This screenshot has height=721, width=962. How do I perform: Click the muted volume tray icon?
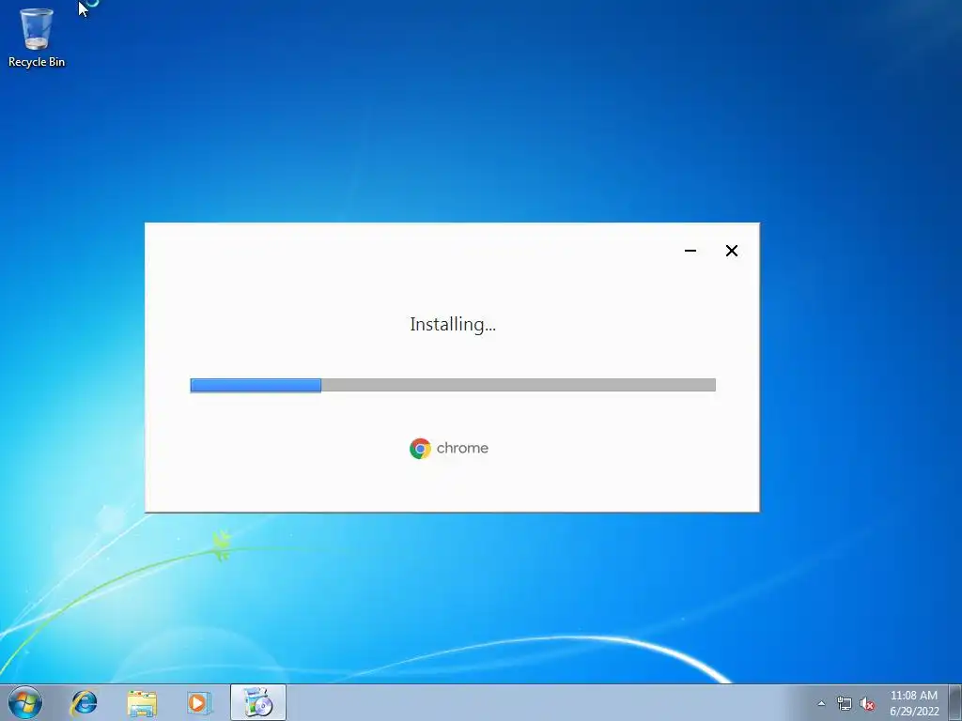(867, 704)
